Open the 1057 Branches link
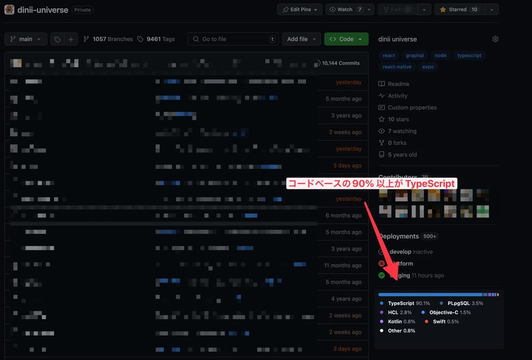Screen dimensions: 532x360 point(108,39)
